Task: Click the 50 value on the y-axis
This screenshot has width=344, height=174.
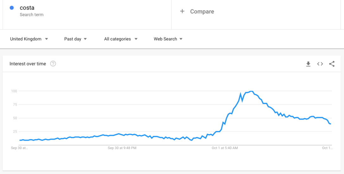Action: pos(14,118)
